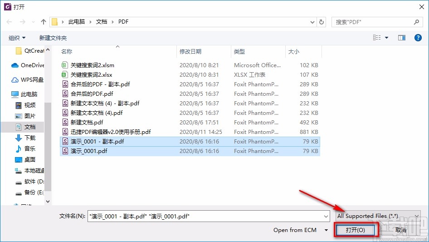429x242 pixels.
Task: Go forward with the right arrow icon
Action: 22,22
